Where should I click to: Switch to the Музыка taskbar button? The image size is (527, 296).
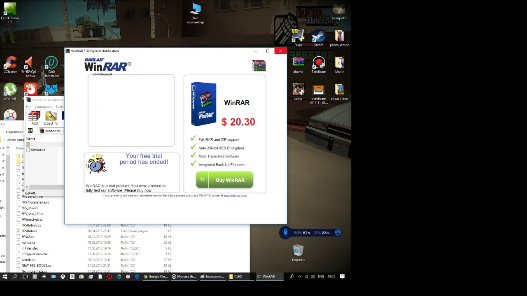click(184, 277)
